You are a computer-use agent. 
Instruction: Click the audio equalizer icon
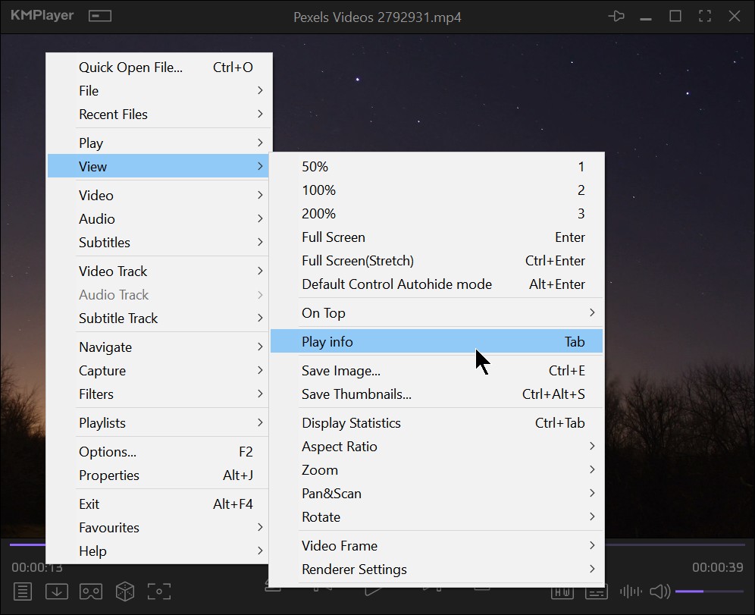coord(630,591)
